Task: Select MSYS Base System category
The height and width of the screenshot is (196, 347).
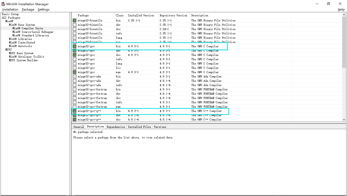Action: click(x=21, y=53)
